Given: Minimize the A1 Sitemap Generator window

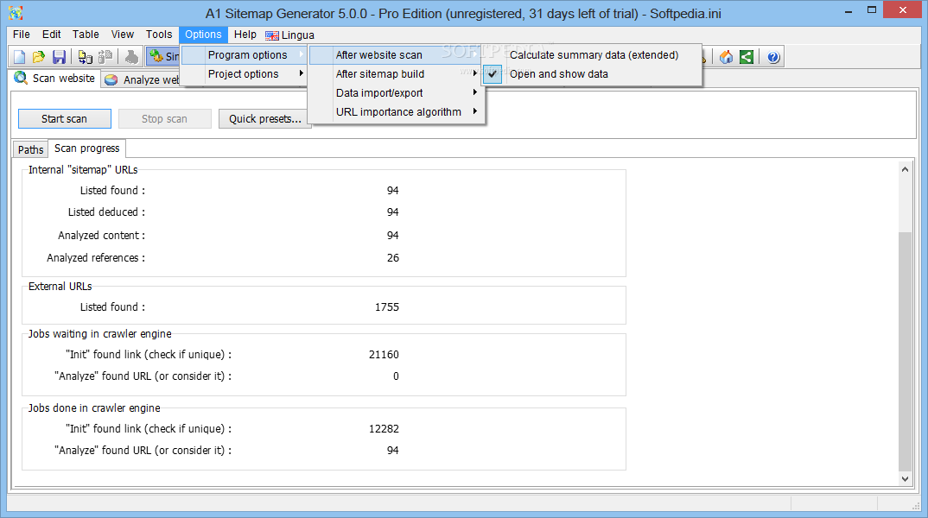Looking at the screenshot, I should [848, 10].
